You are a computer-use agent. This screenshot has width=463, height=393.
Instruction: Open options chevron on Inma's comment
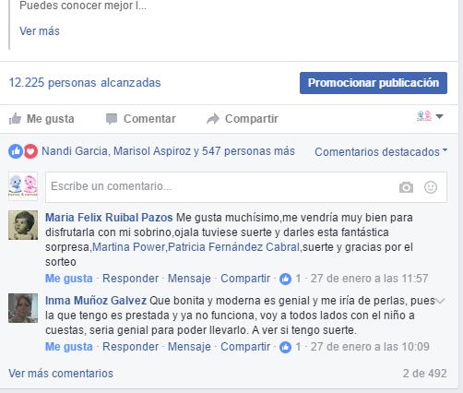click(x=441, y=301)
